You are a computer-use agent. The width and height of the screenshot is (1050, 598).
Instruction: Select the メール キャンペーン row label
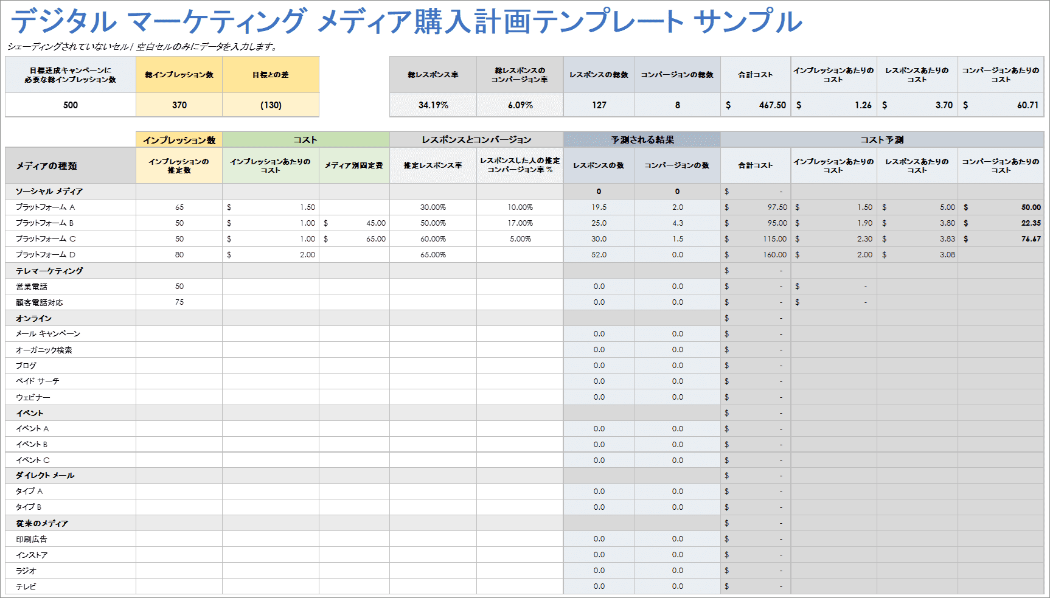[x=48, y=333]
